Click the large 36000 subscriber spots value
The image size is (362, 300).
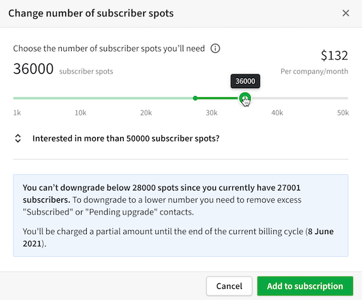(x=33, y=68)
